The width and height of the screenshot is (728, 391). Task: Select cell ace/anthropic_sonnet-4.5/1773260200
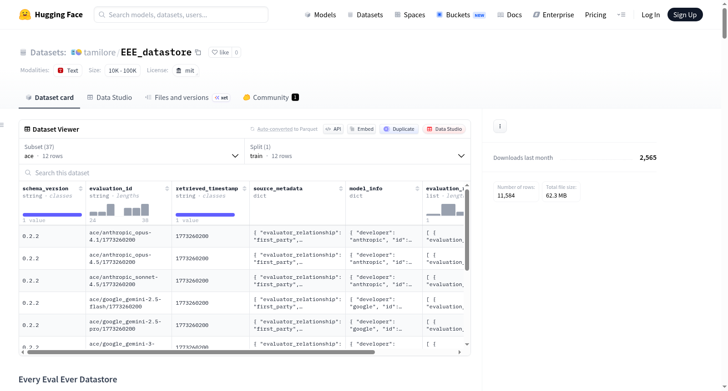pyautogui.click(x=129, y=281)
